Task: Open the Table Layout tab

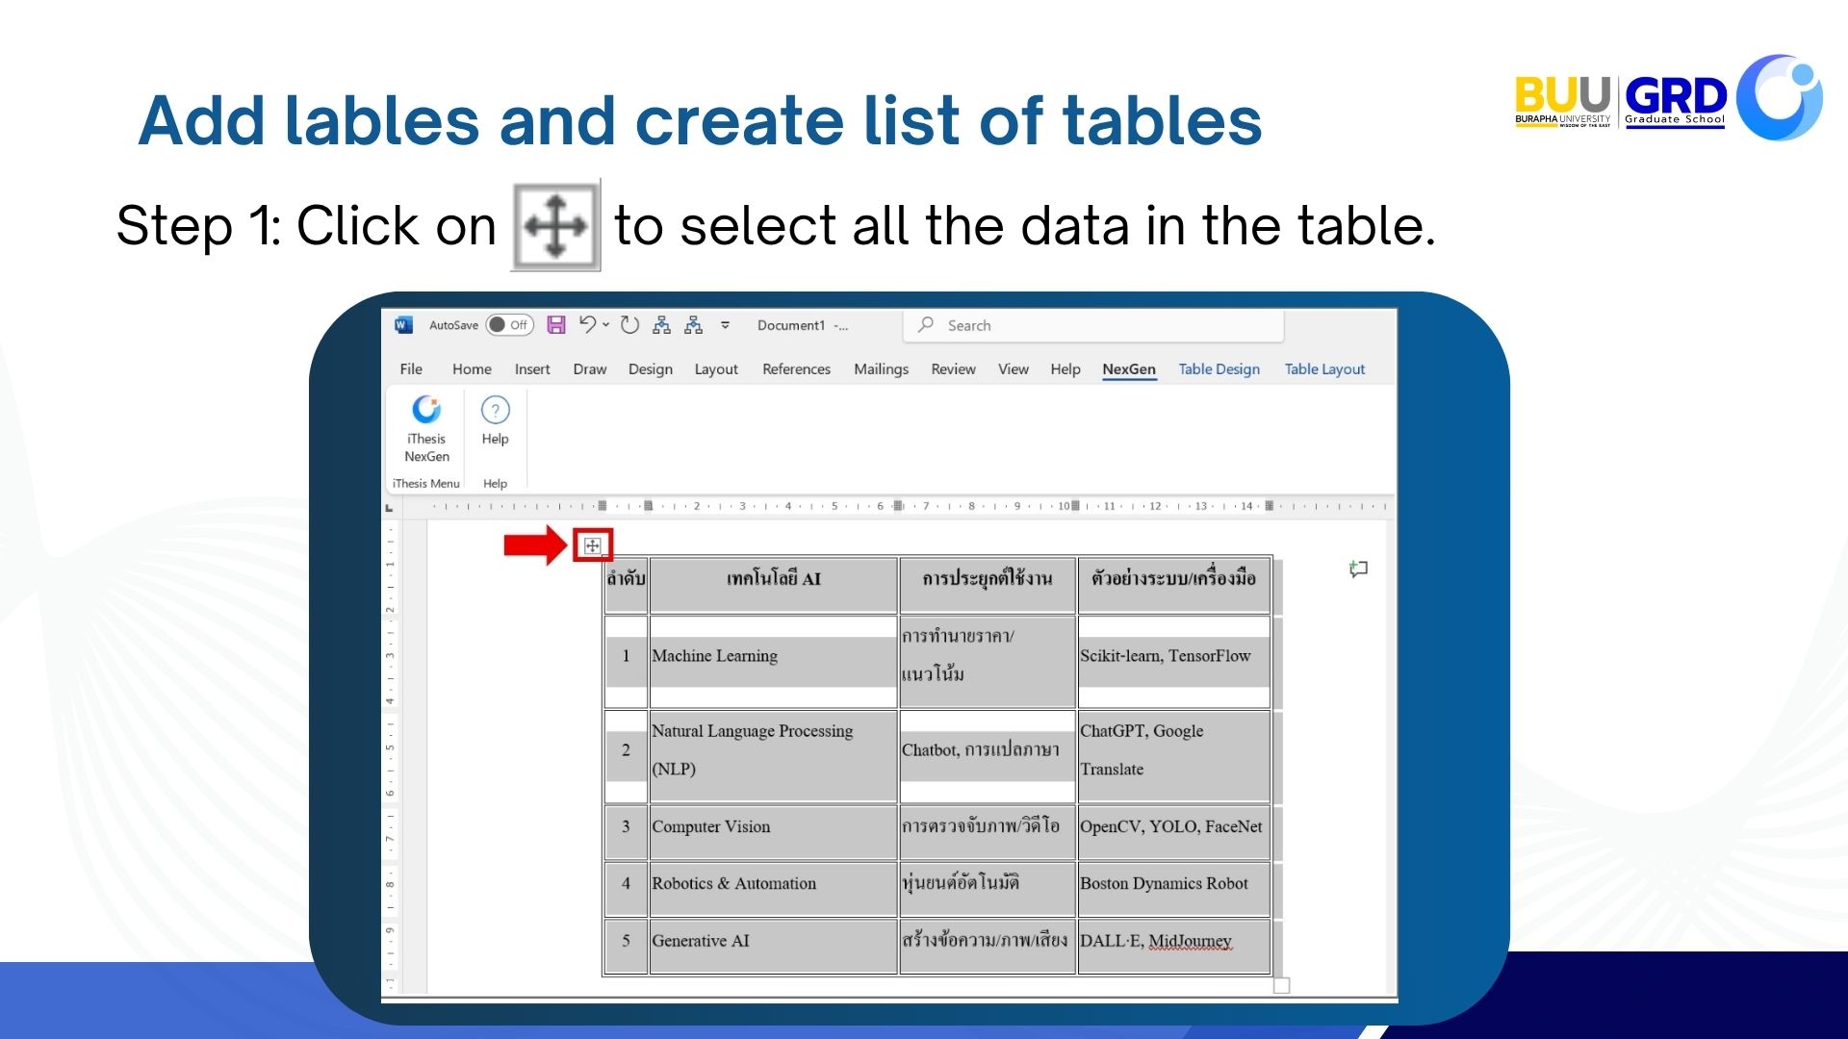Action: 1324,369
